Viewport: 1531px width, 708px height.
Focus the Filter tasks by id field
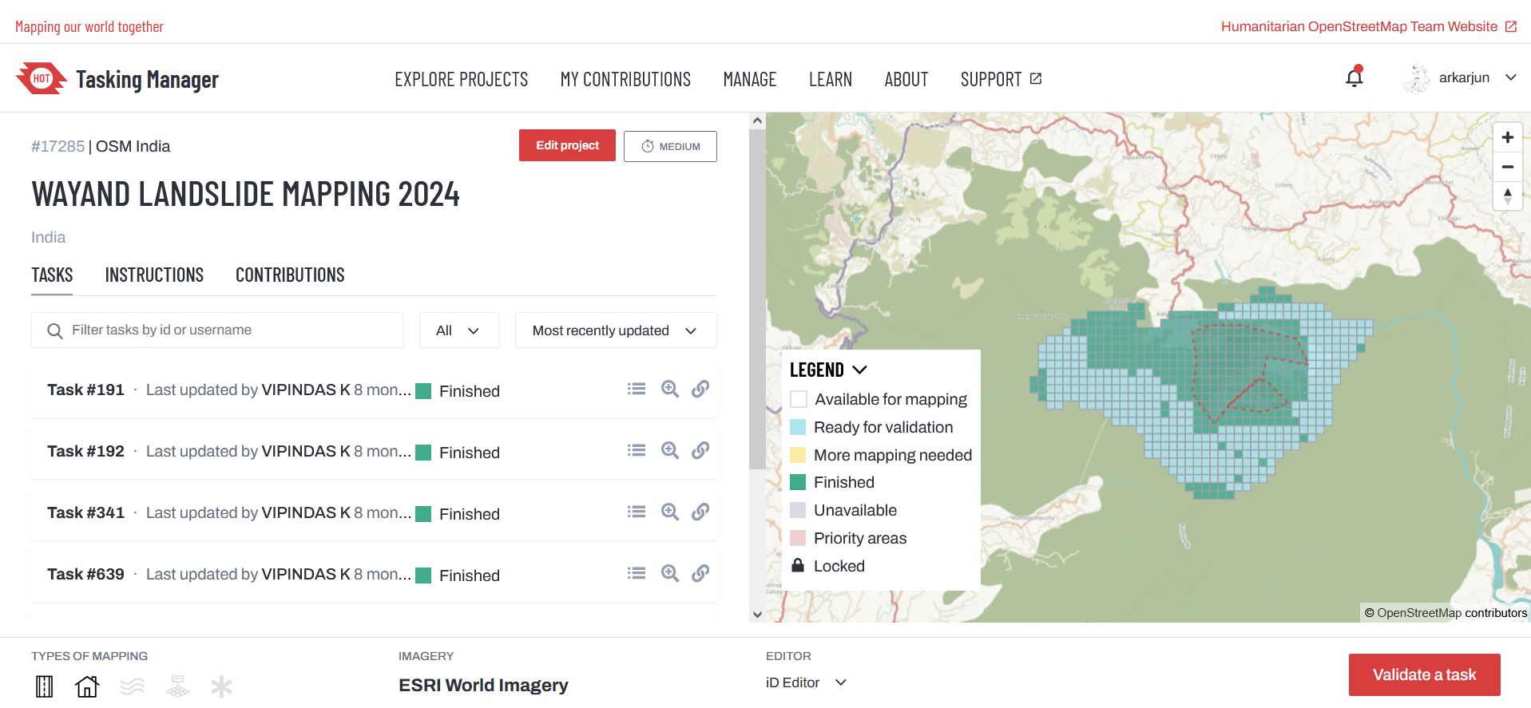217,330
